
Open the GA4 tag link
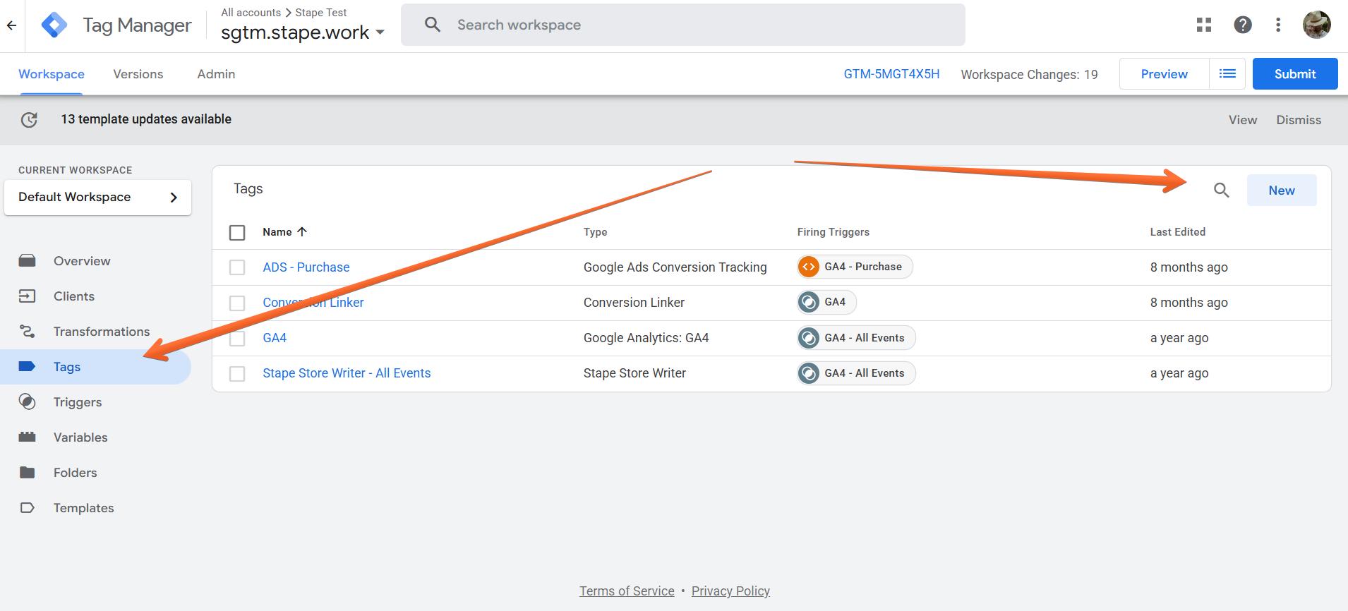click(275, 338)
